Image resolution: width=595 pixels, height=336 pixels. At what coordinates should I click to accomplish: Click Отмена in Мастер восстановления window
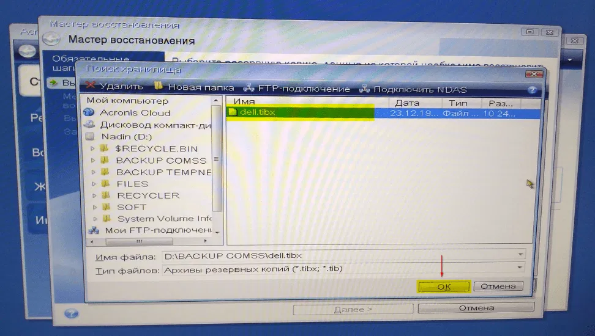coord(476,308)
